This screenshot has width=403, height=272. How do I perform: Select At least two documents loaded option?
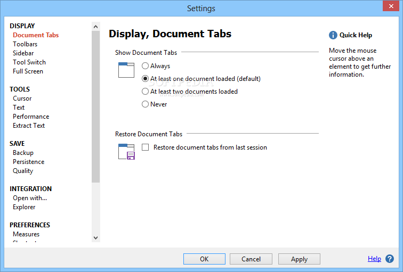pyautogui.click(x=145, y=92)
